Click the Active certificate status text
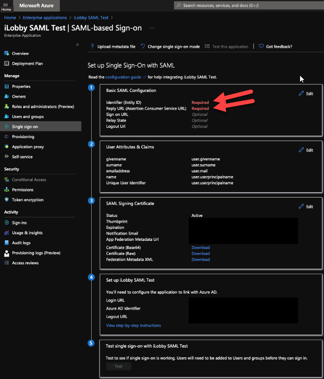 pos(197,216)
